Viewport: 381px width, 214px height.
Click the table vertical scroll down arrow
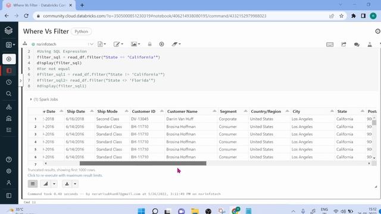coord(374,158)
